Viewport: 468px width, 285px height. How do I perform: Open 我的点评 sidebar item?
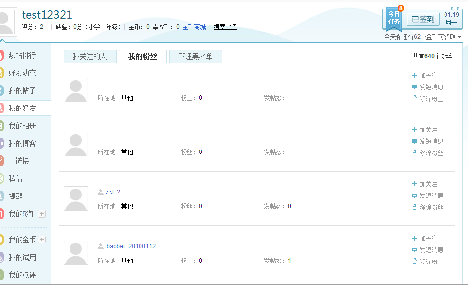click(x=22, y=275)
